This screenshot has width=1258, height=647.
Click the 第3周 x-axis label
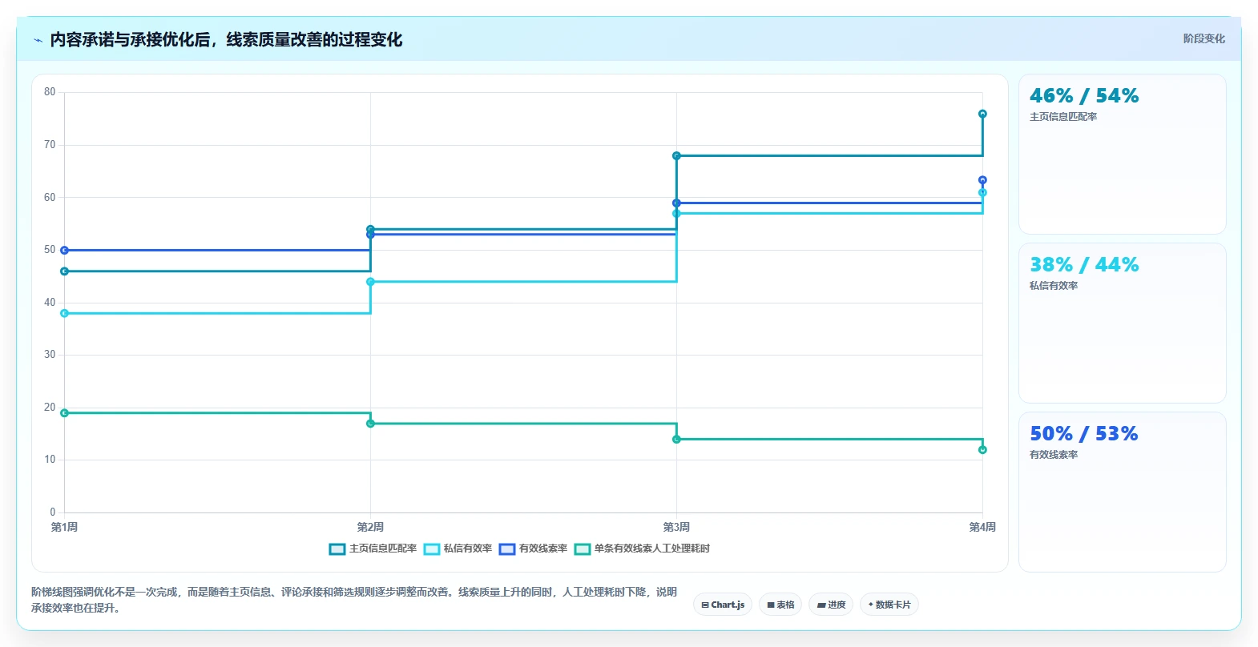(x=676, y=527)
